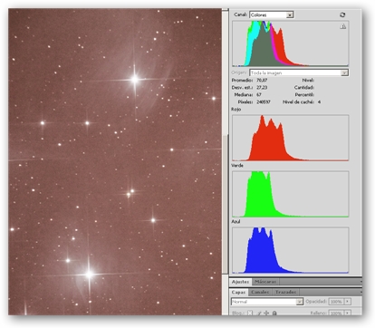The width and height of the screenshot is (375, 328).
Task: Click the bright star in the image
Action: [x=135, y=80]
